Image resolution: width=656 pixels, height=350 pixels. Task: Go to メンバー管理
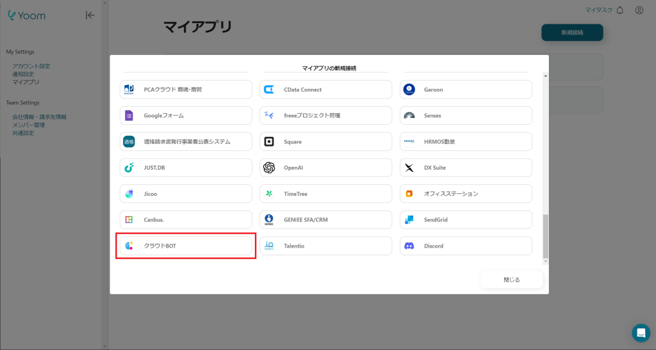point(28,125)
